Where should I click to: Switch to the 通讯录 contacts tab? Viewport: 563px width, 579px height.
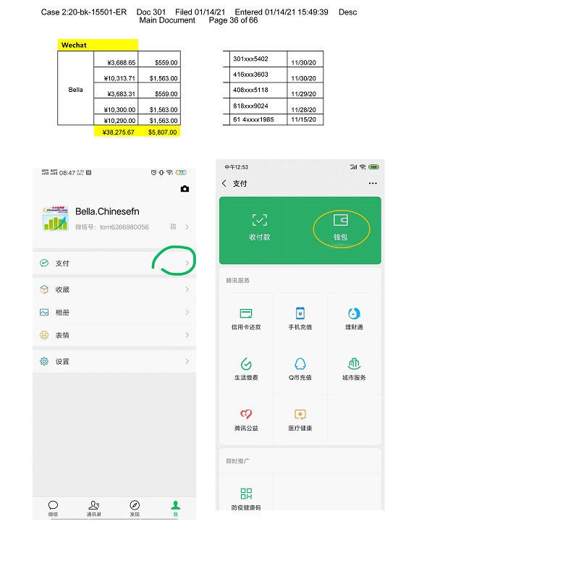[94, 508]
